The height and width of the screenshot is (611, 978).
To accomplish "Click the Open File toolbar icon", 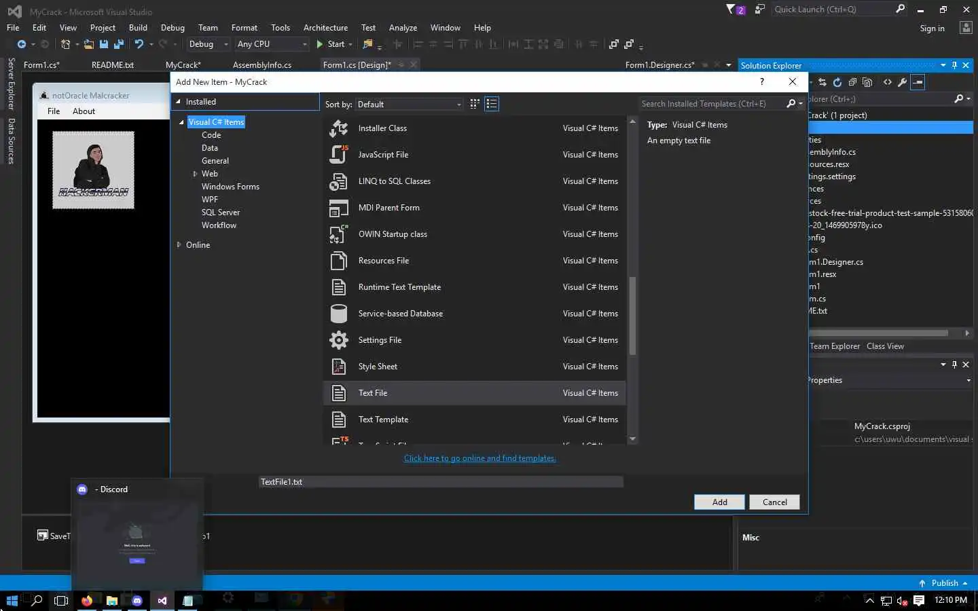I will [89, 44].
